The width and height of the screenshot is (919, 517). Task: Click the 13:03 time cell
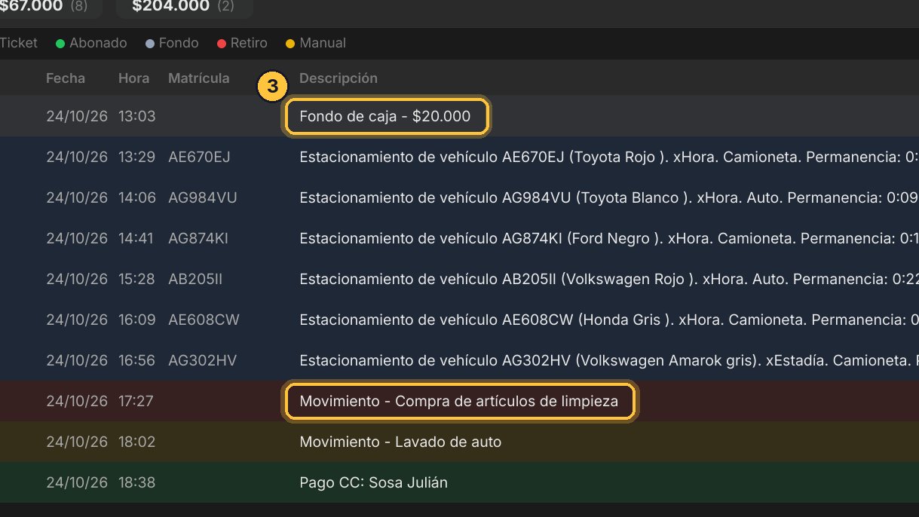click(x=136, y=116)
